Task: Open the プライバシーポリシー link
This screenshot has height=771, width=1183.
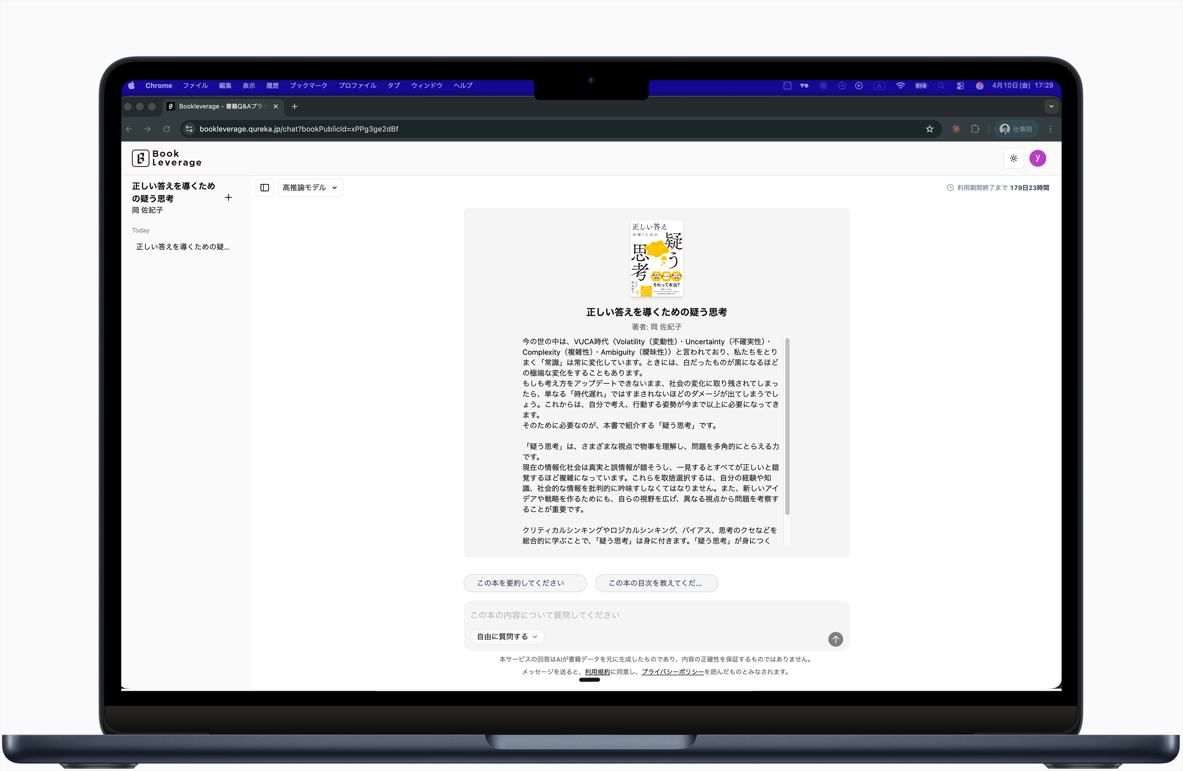Action: pyautogui.click(x=672, y=672)
